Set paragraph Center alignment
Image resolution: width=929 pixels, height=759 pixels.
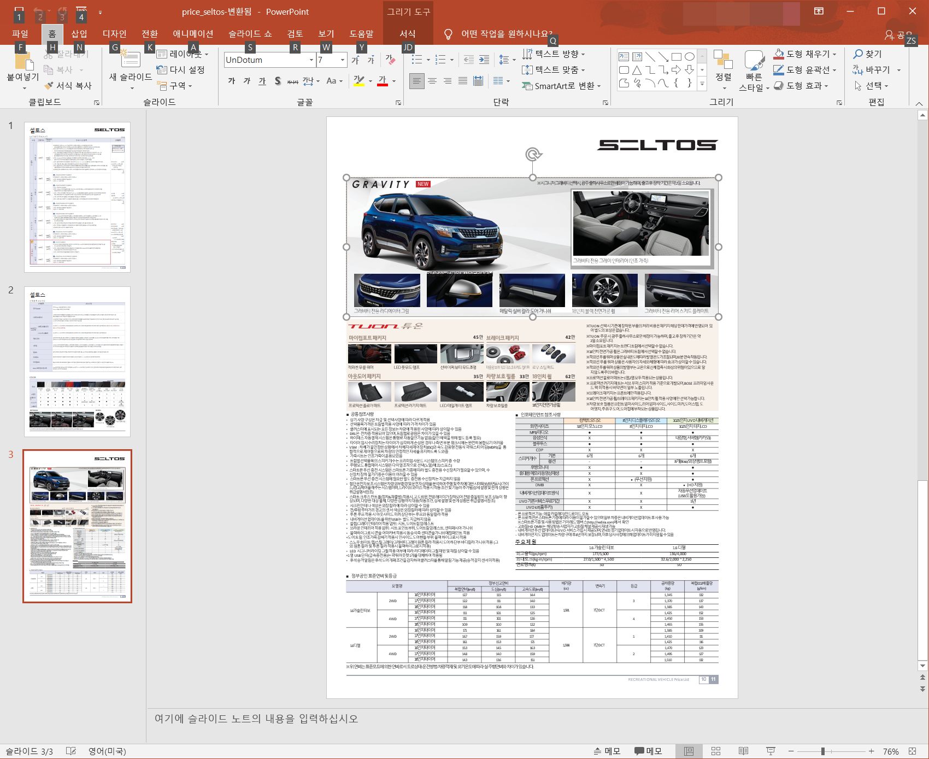click(432, 81)
